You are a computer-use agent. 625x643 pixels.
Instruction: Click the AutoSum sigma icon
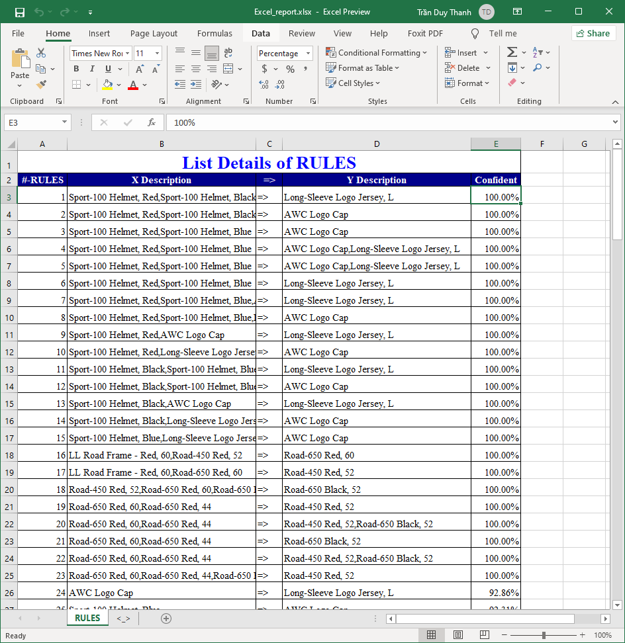(x=512, y=52)
